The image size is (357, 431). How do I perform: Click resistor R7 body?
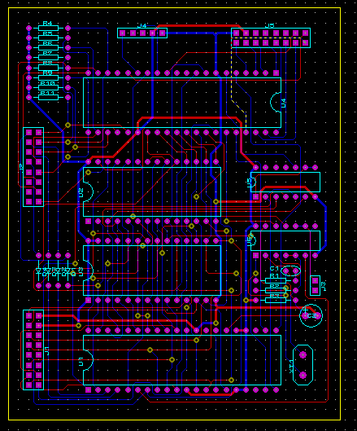click(x=48, y=58)
